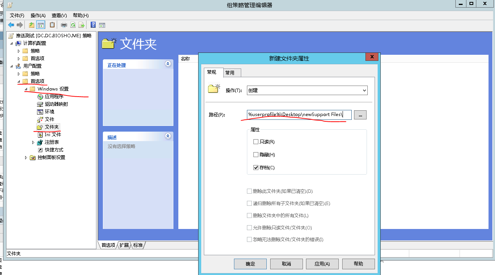Uncheck the 存档(C) archive checkbox
The image size is (495, 275).
256,168
